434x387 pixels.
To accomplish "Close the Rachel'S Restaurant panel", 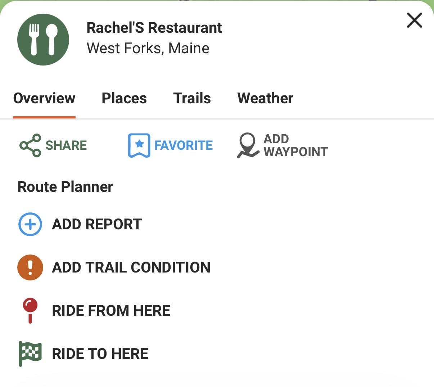I will tap(414, 21).
